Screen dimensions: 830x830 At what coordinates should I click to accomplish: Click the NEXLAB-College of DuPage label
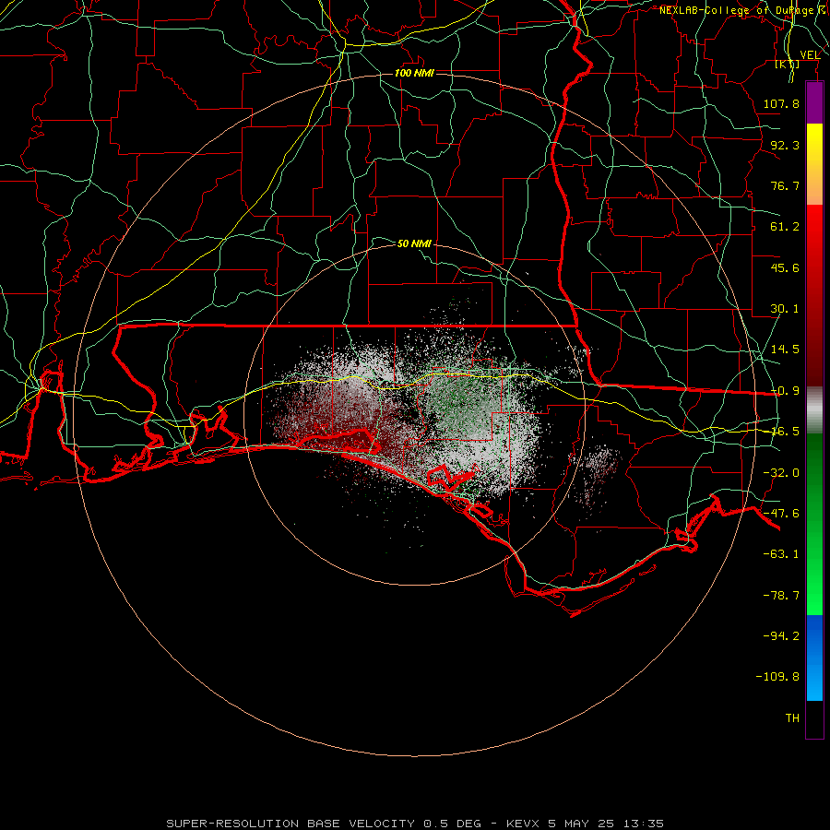click(x=744, y=10)
